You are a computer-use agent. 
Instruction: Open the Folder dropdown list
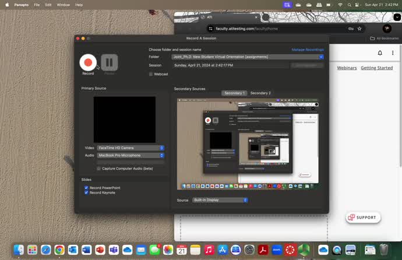248,57
